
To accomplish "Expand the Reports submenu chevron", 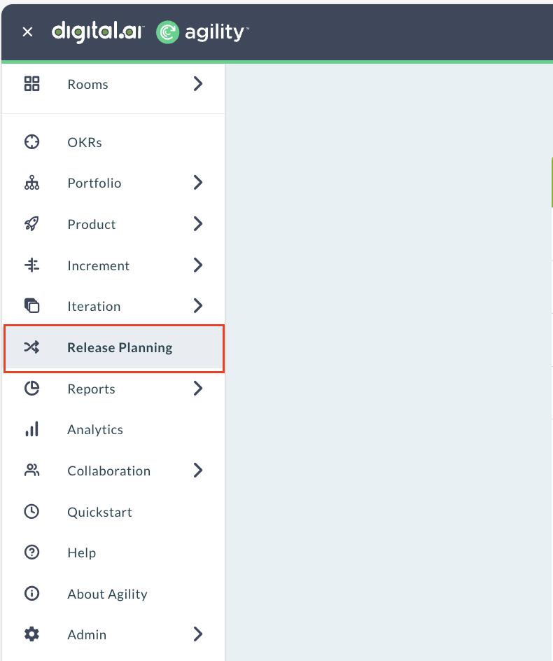I will pyautogui.click(x=197, y=388).
